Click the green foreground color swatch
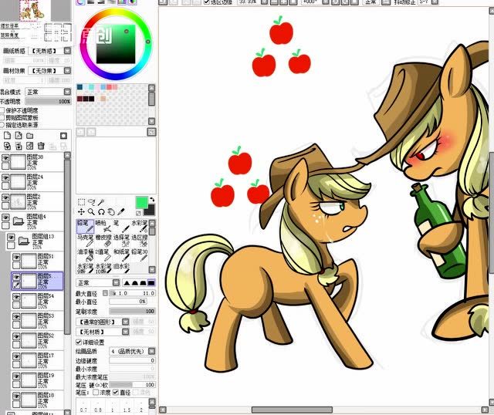Screen dimensions: 494x415 point(141,202)
